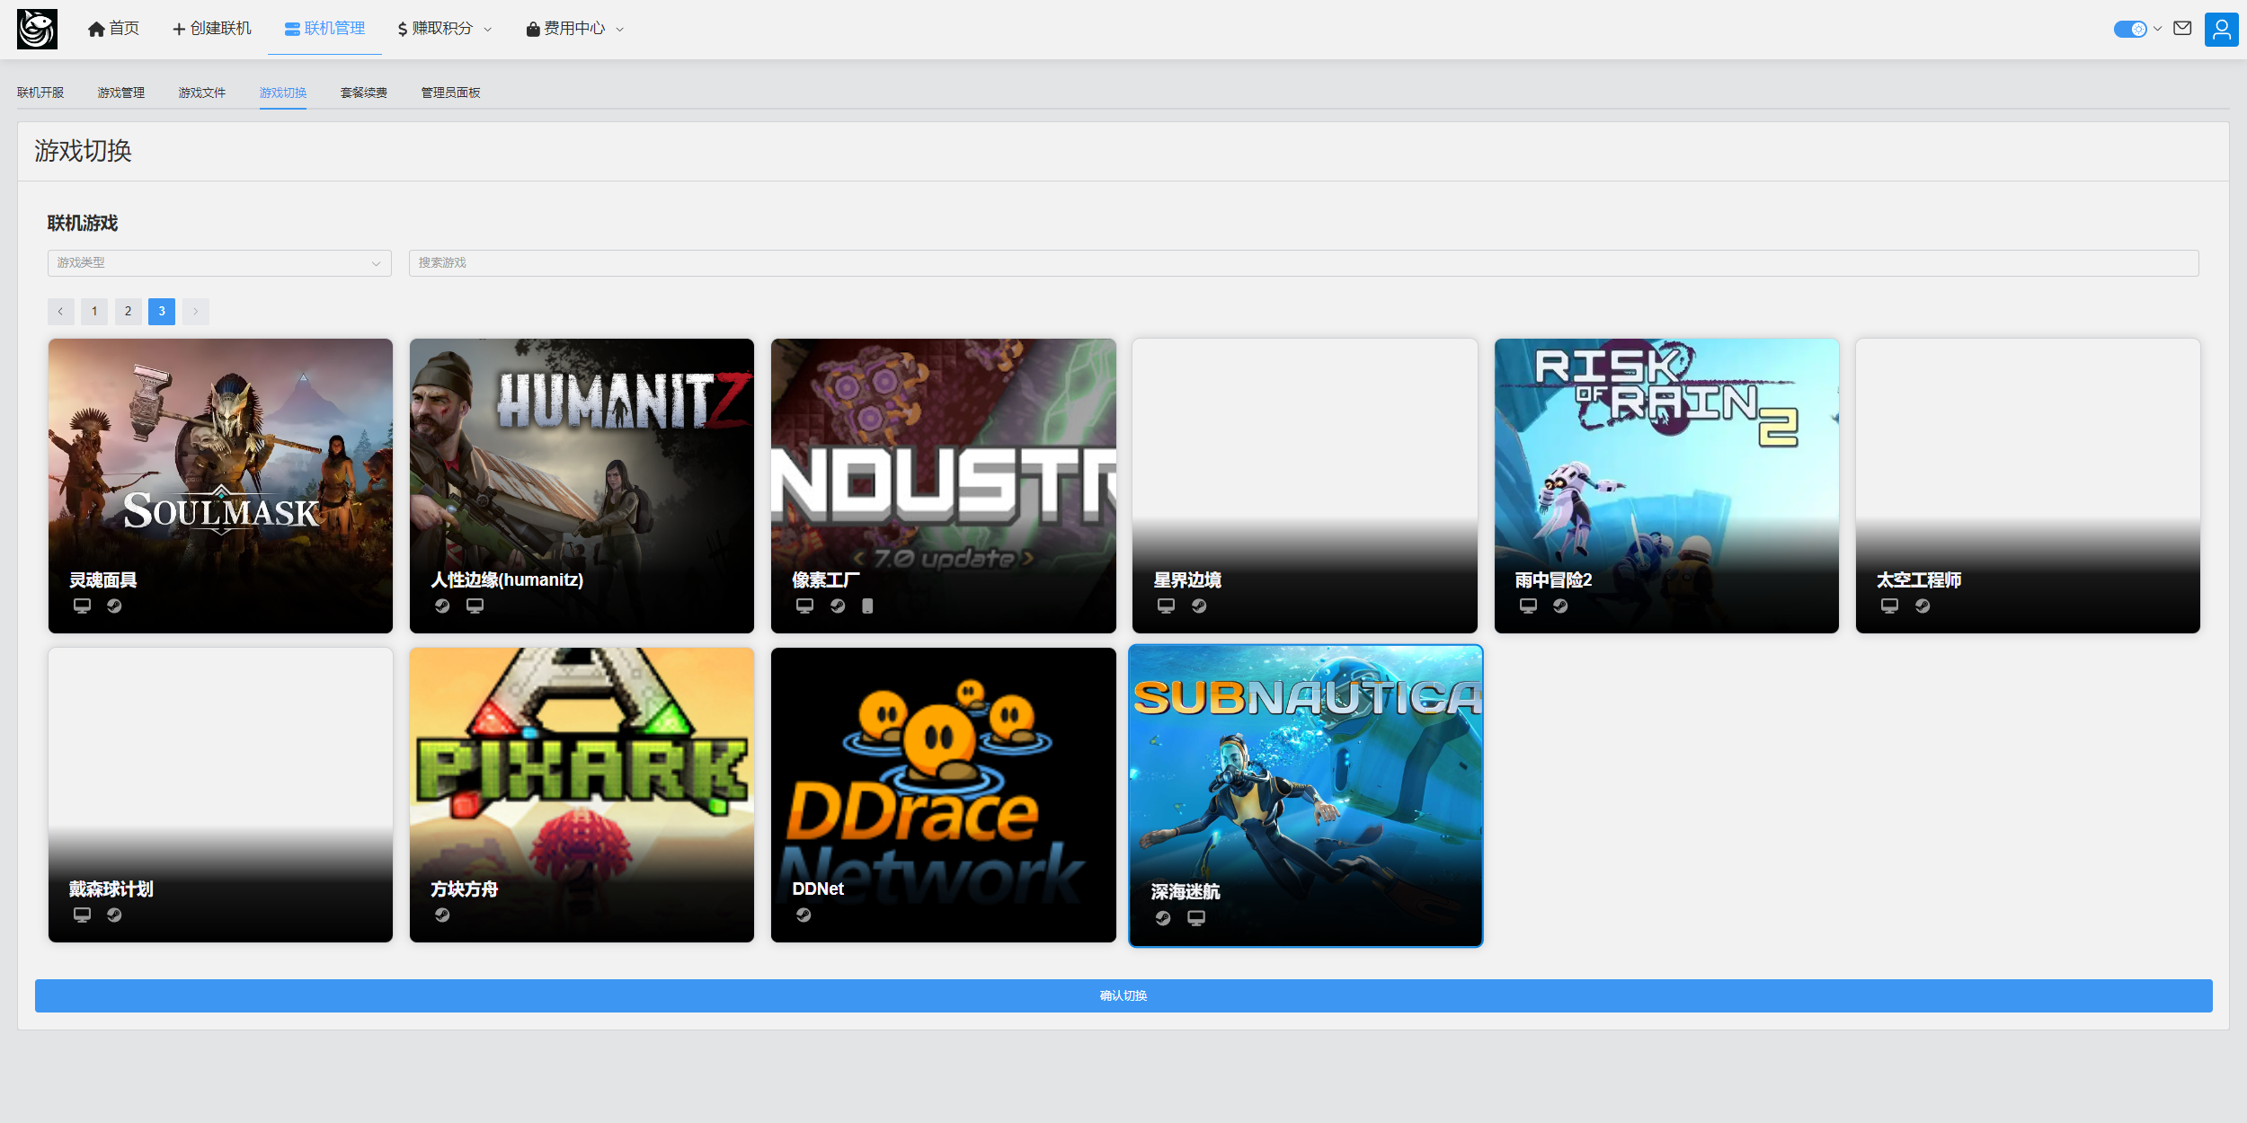The width and height of the screenshot is (2247, 1123).
Task: Select the 太空工程师 game card
Action: click(x=2028, y=486)
